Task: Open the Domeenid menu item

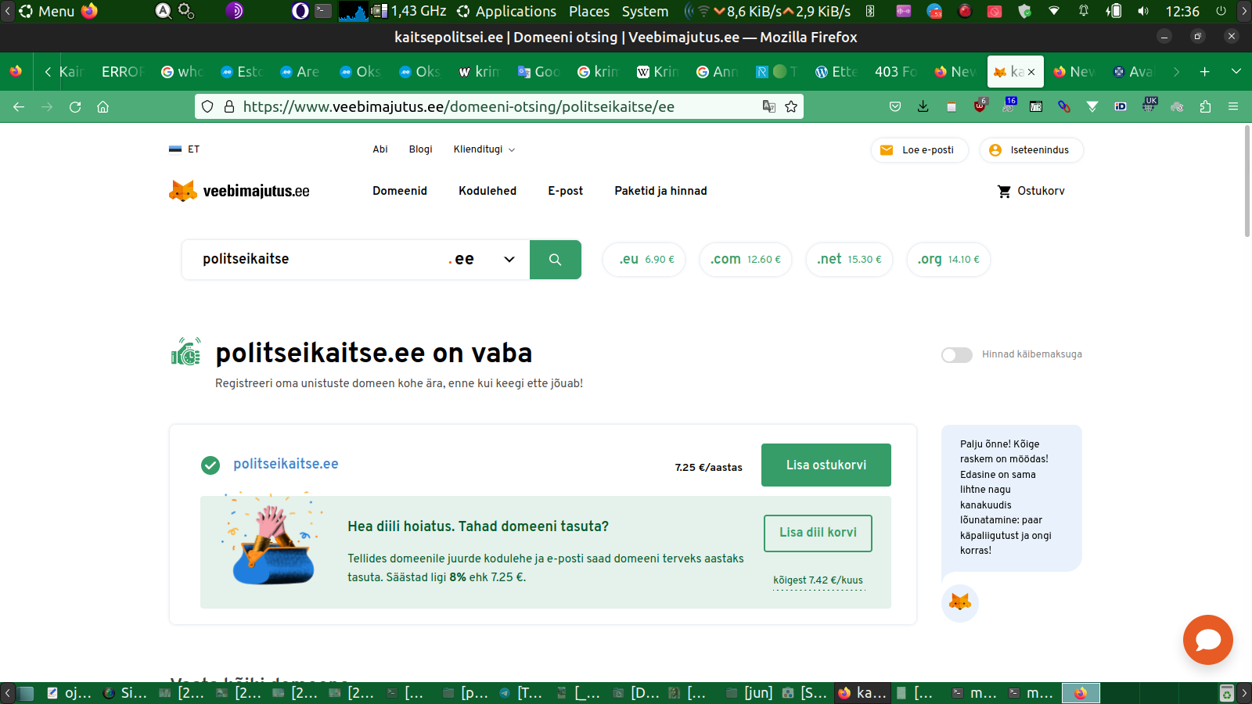Action: coord(400,191)
